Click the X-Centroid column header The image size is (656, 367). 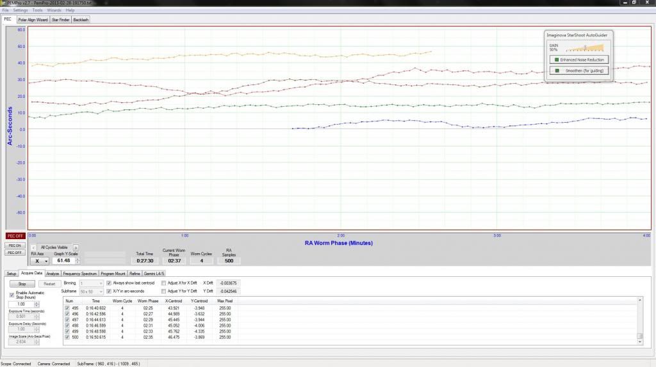[174, 301]
